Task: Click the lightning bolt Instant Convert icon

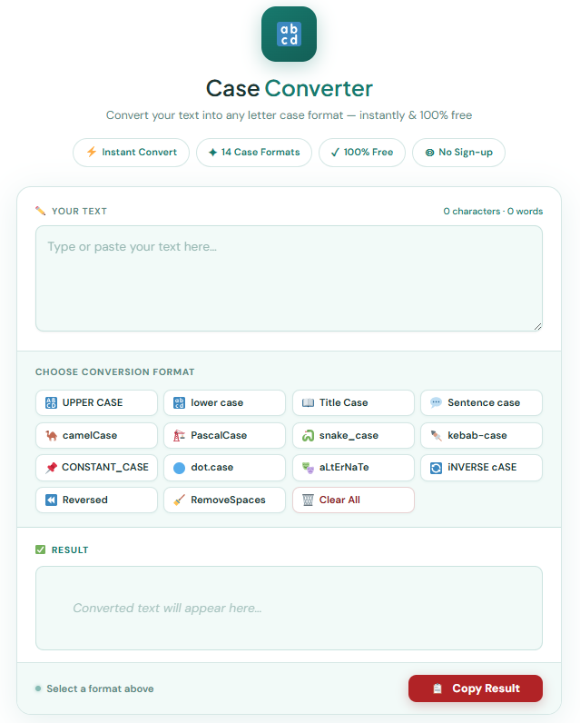Action: [x=92, y=152]
